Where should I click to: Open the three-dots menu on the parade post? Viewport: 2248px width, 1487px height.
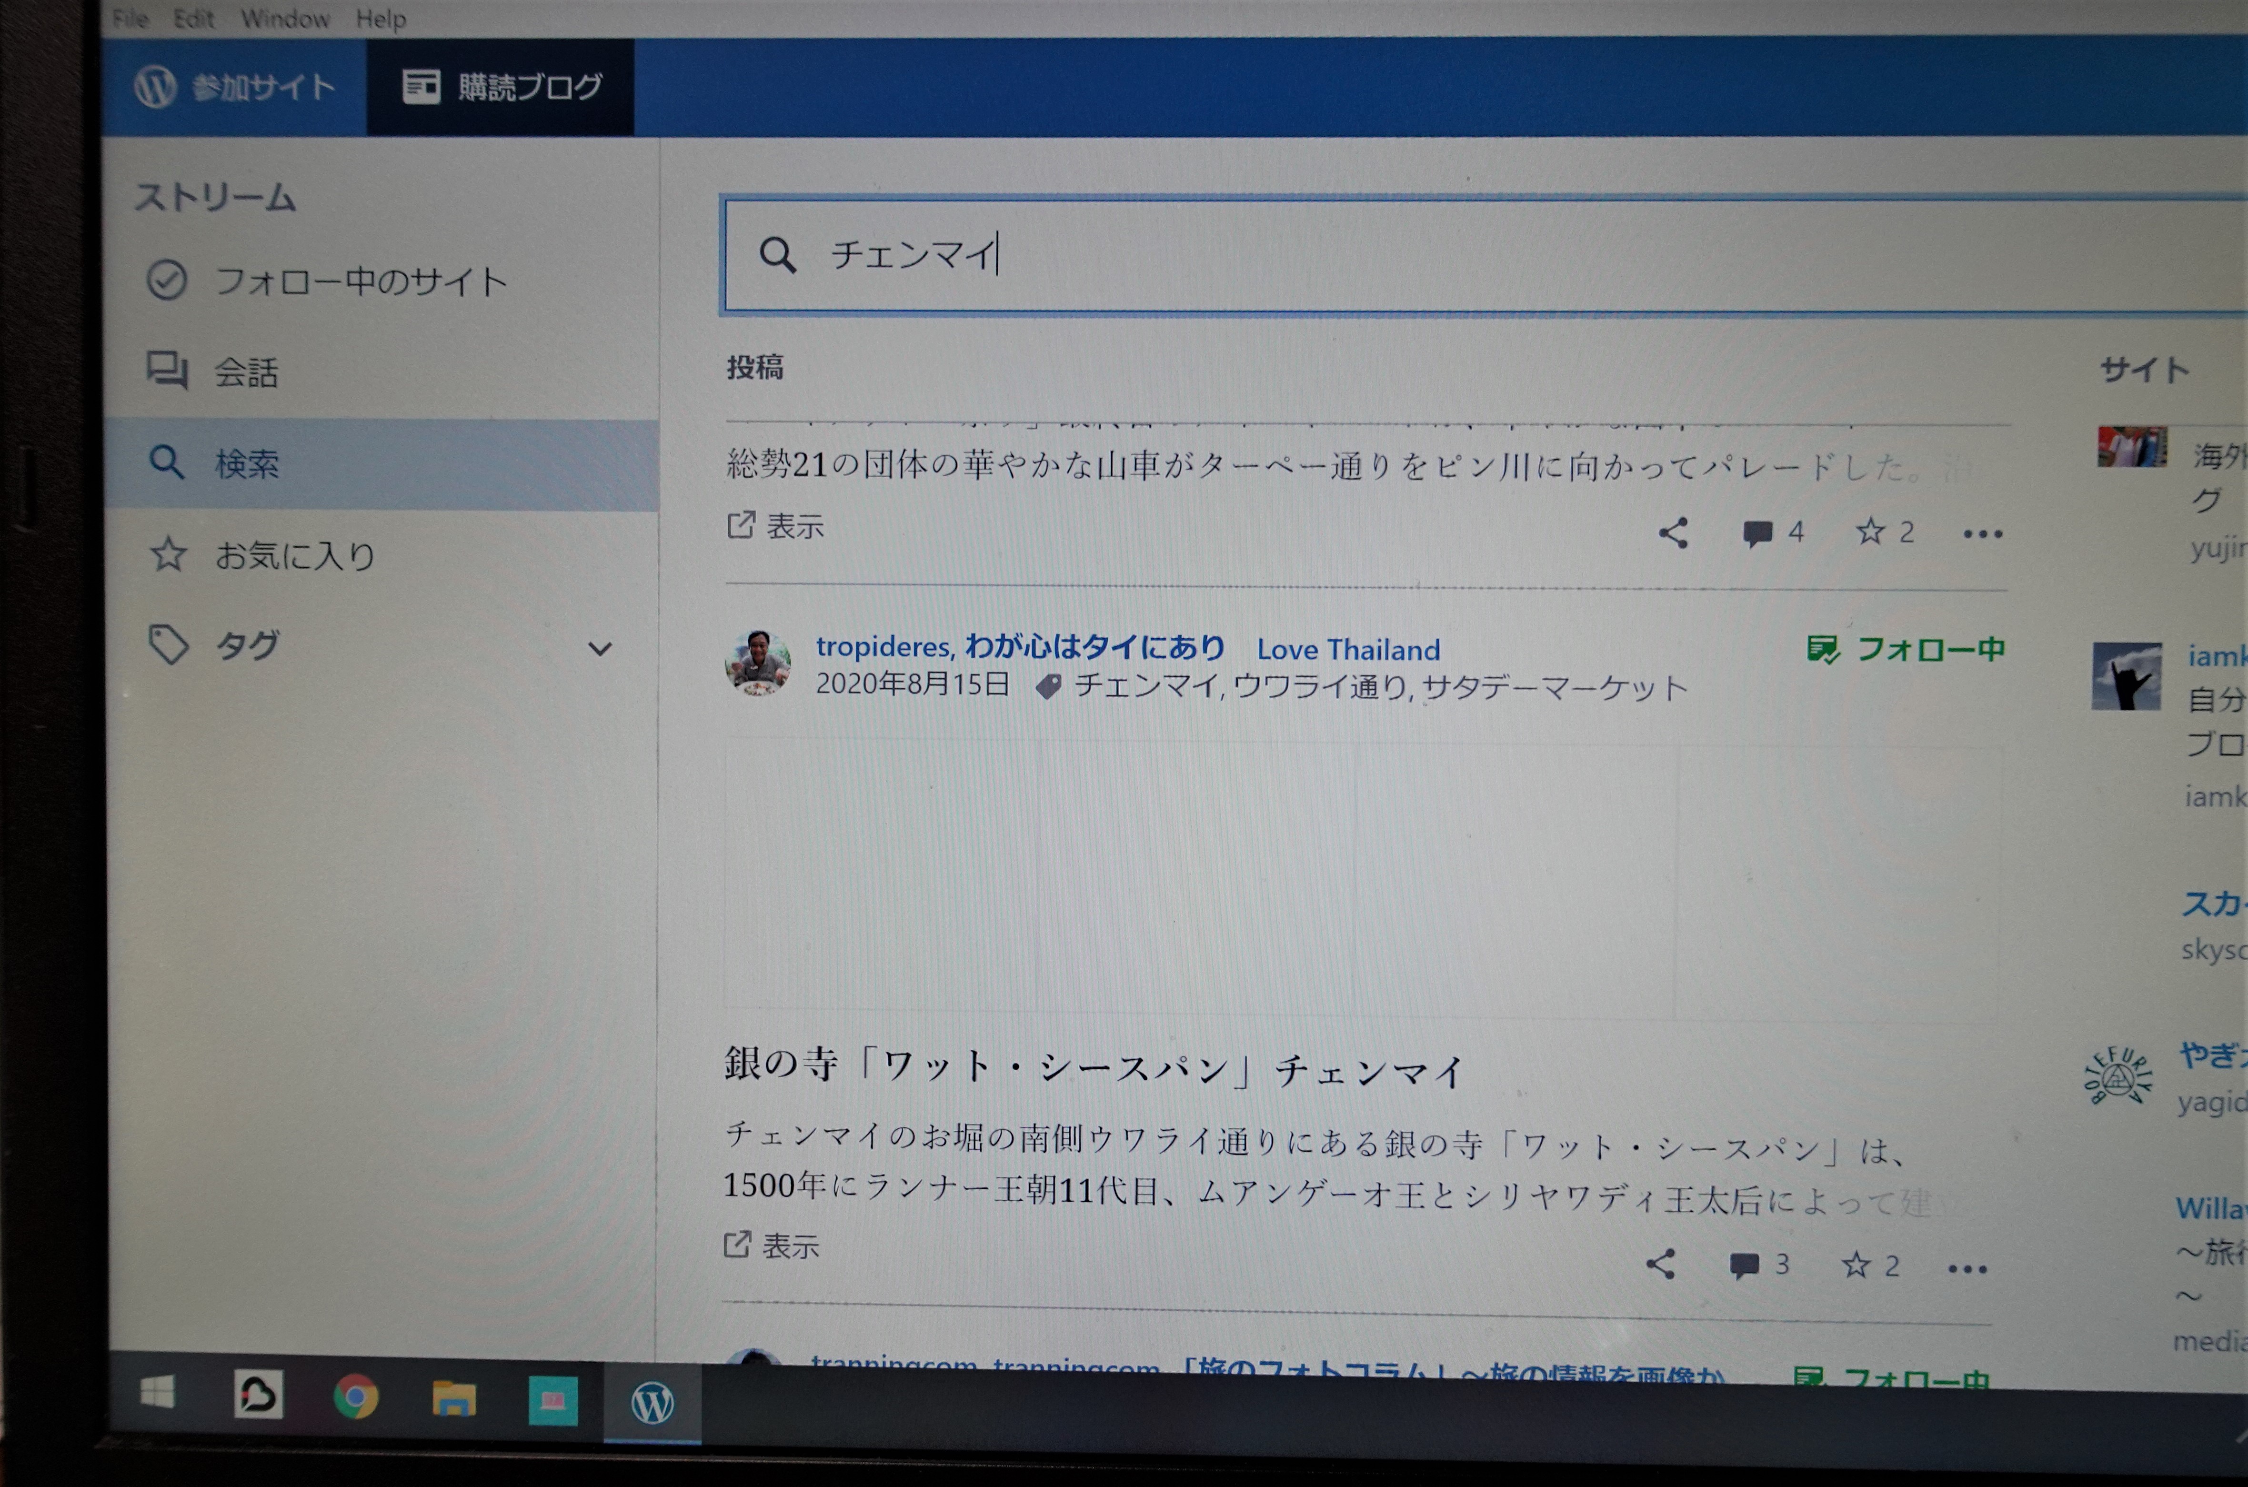[x=1983, y=534]
